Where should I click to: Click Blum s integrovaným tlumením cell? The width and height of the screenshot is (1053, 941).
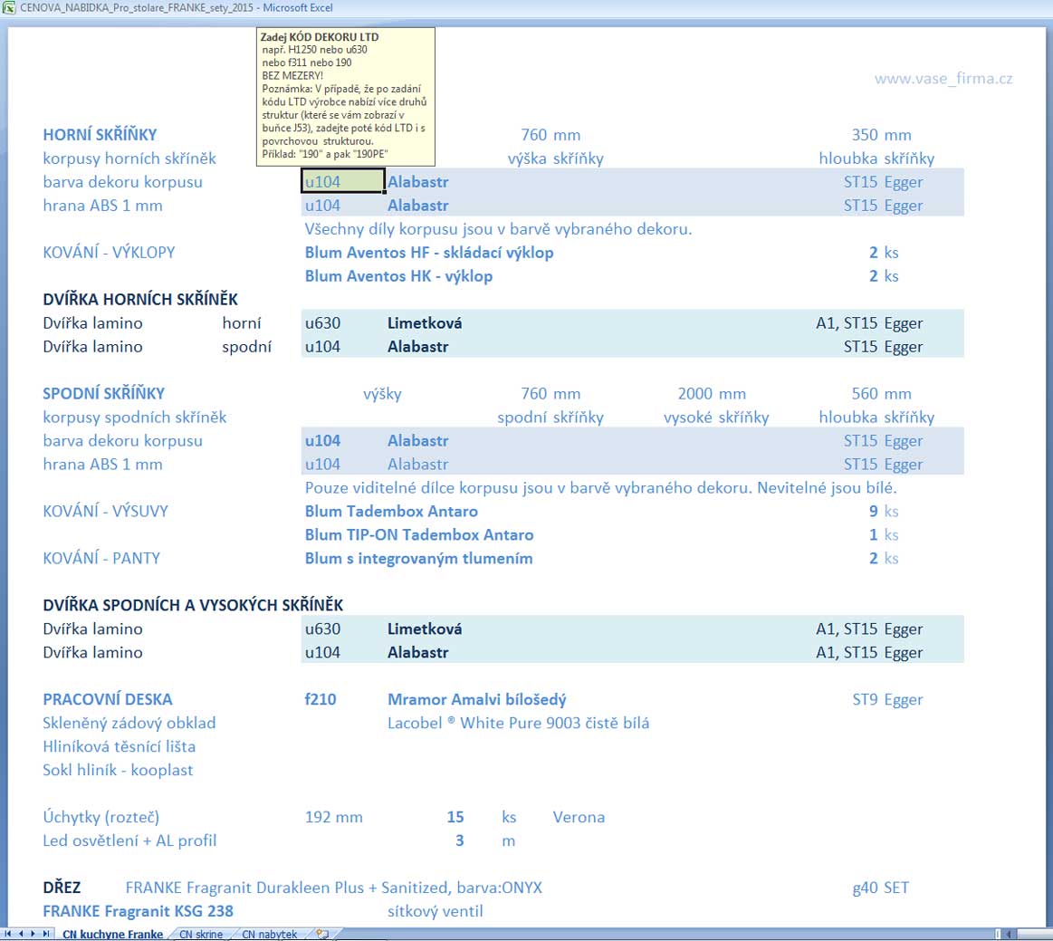pos(418,558)
